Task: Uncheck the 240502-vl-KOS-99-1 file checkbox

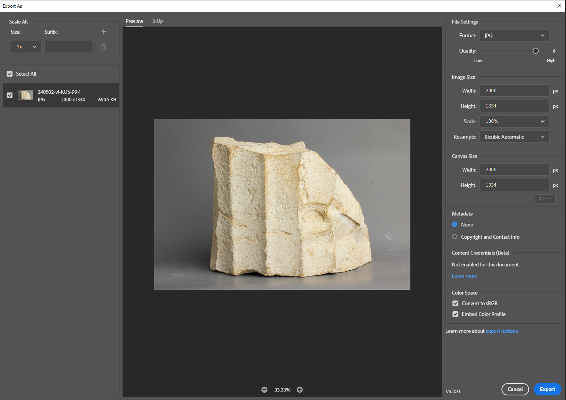Action: pos(10,95)
